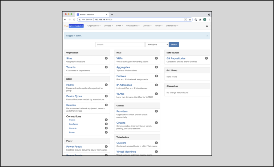The width and height of the screenshot is (274, 167).
Task: Open the Cables connections link
Action: click(72, 120)
